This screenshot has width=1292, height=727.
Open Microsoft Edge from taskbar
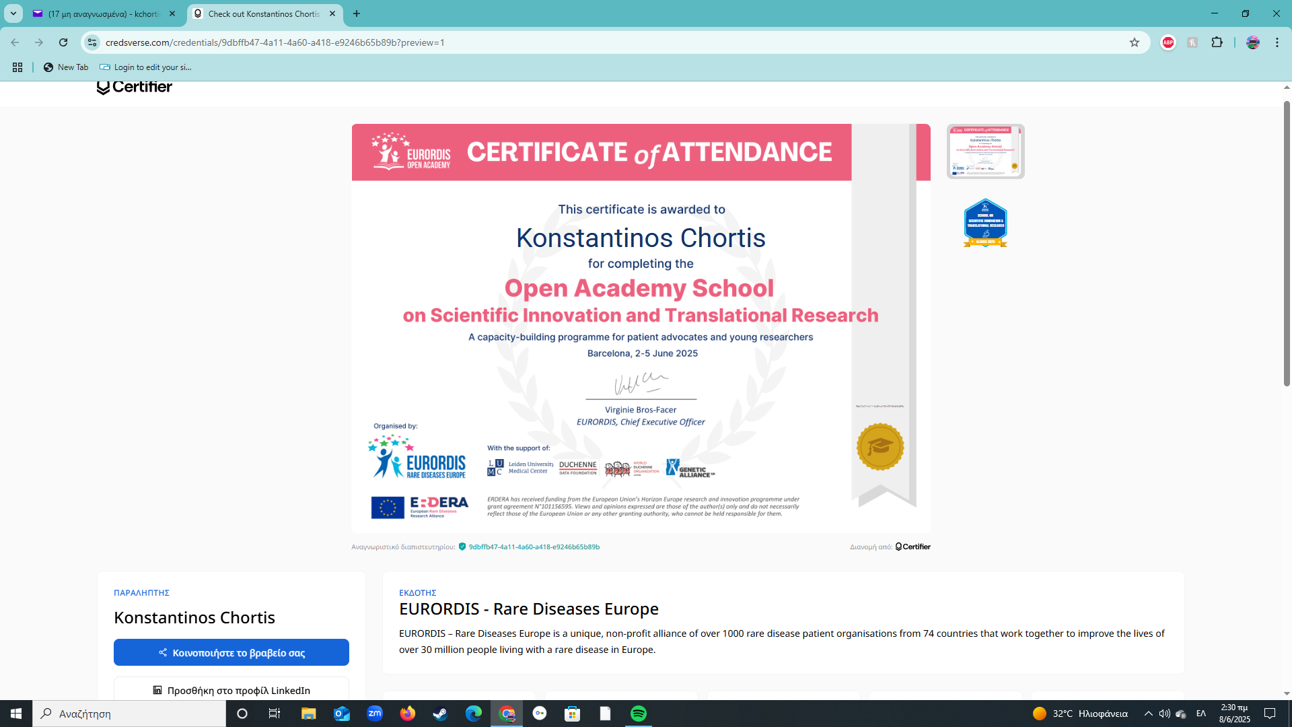pyautogui.click(x=474, y=714)
